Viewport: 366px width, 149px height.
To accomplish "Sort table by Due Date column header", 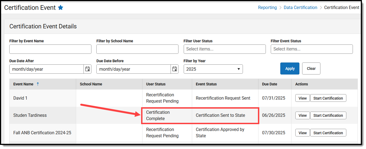I will tap(269, 84).
